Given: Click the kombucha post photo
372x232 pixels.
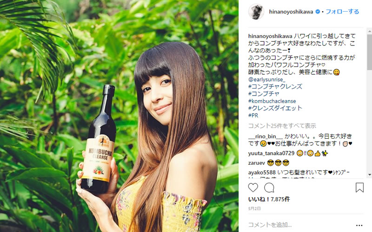Looking at the screenshot, I should click(x=119, y=116).
